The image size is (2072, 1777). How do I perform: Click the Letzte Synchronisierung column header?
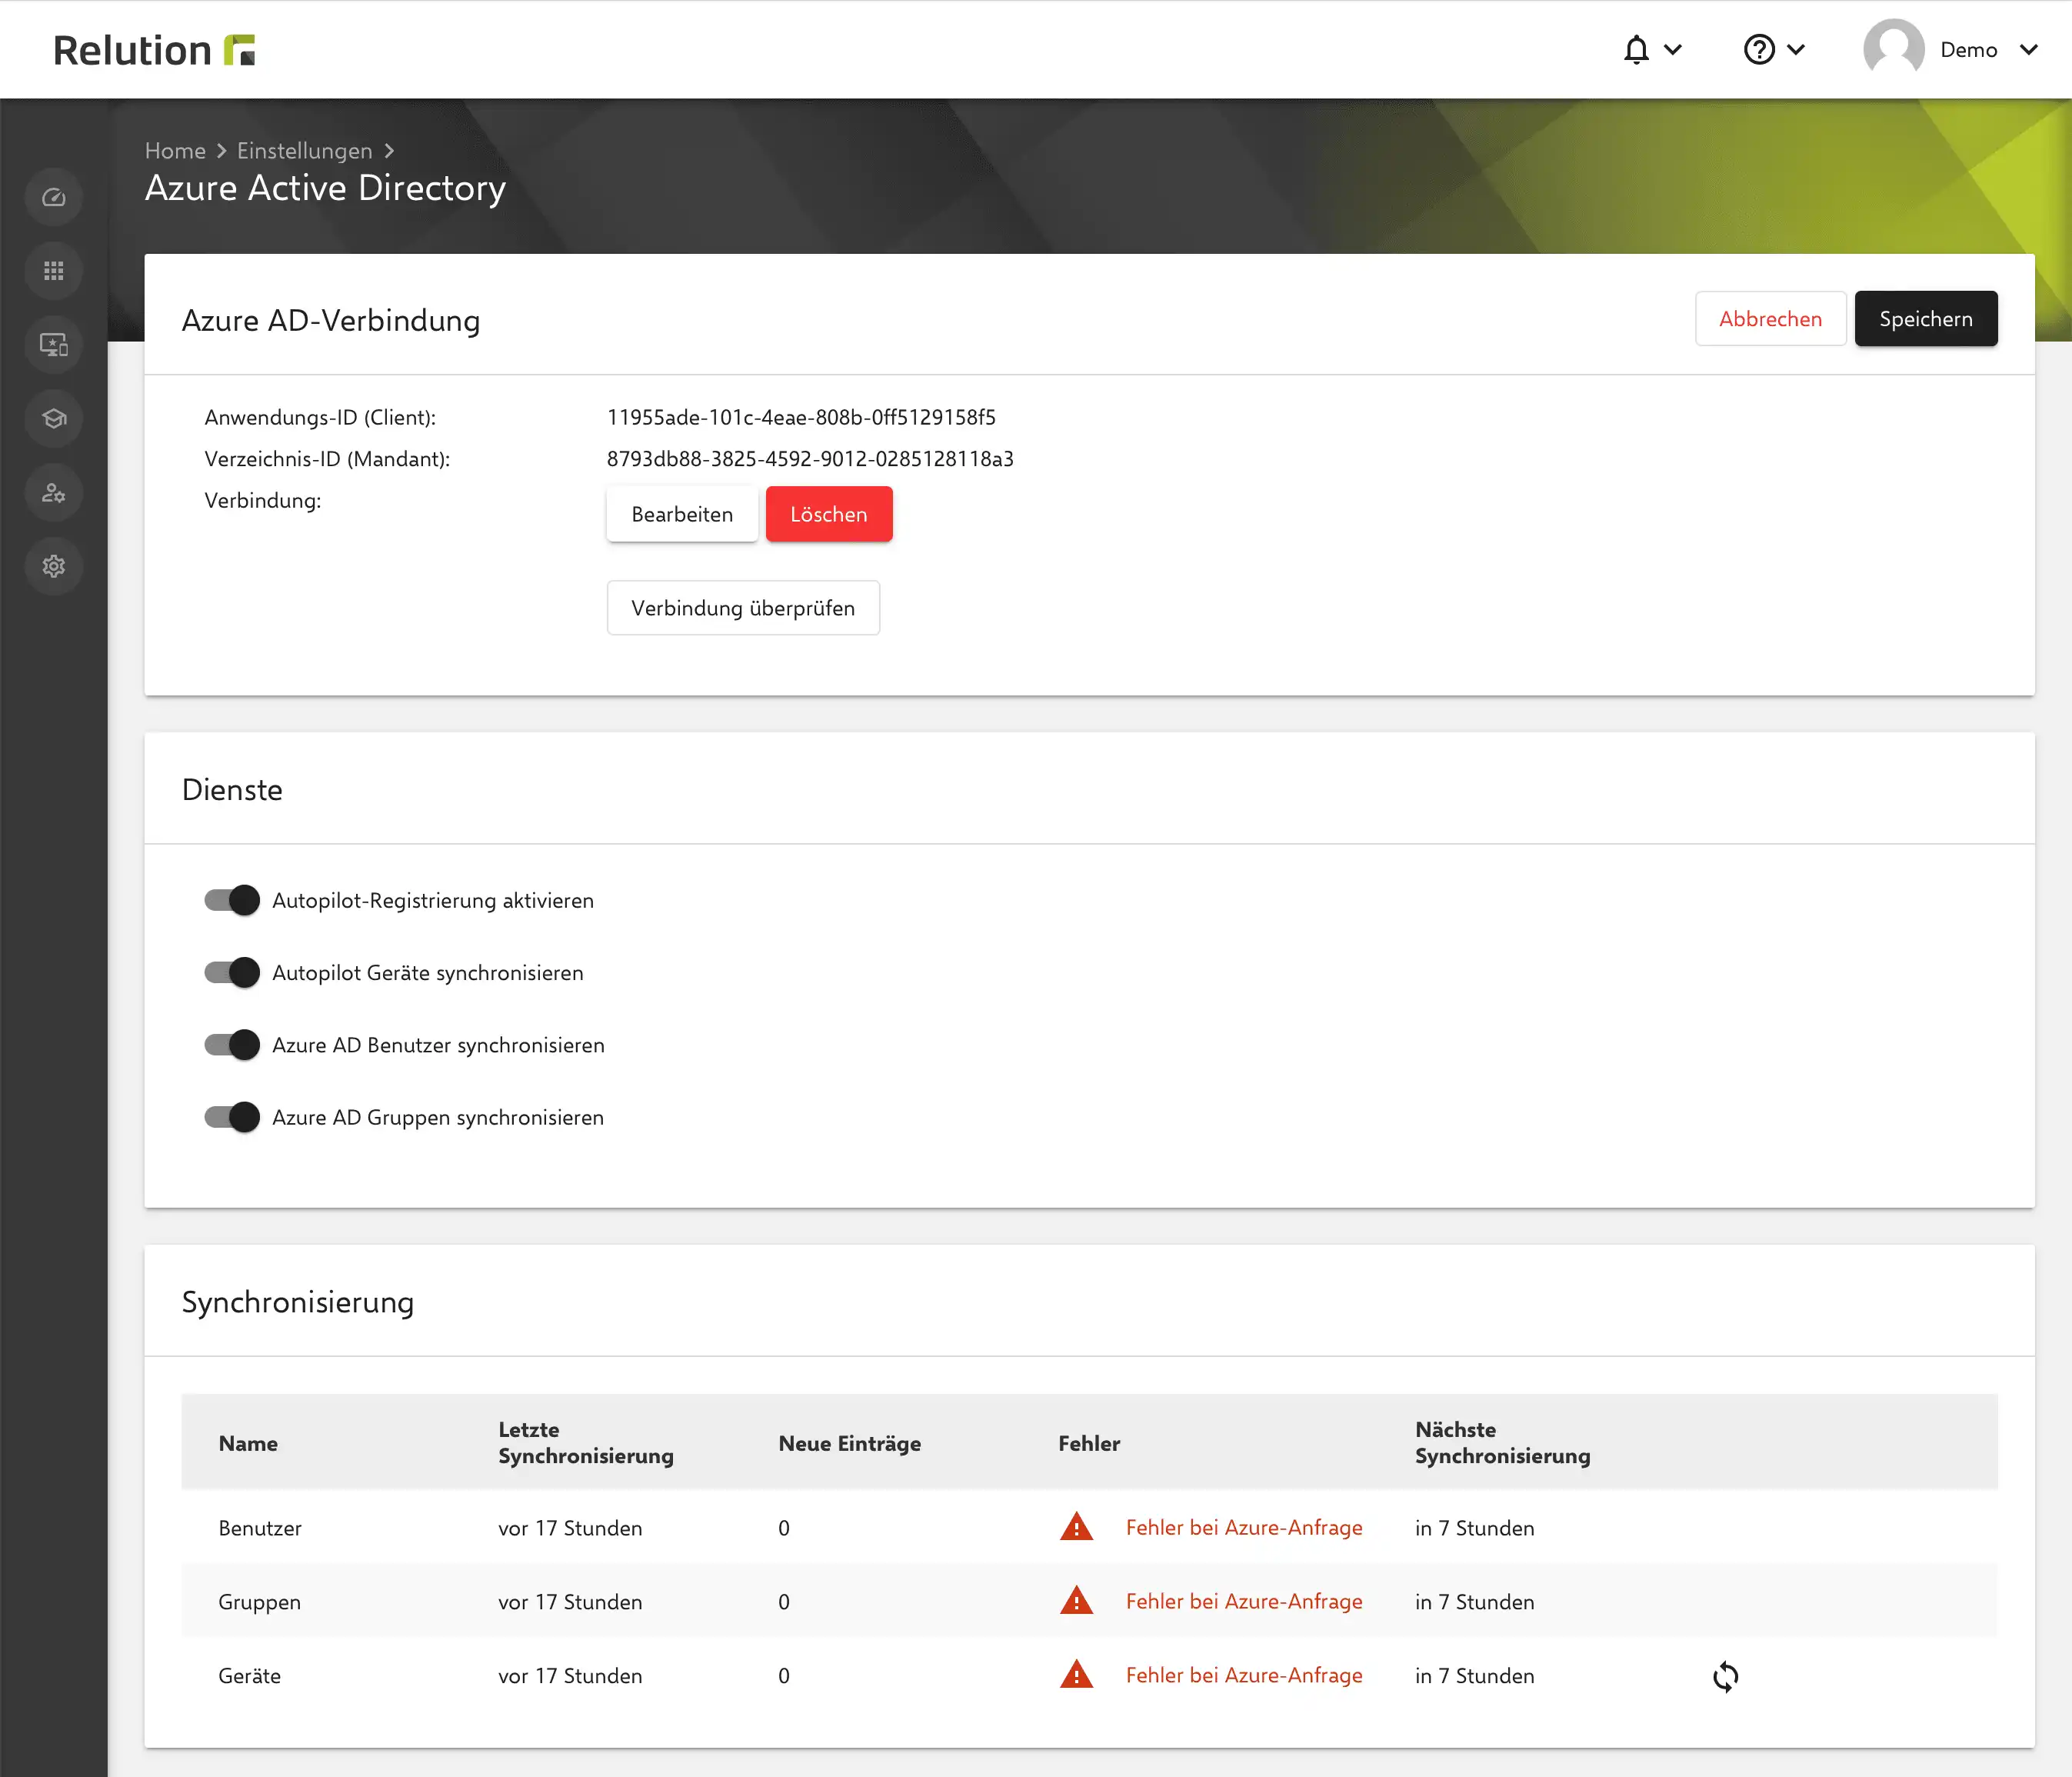(586, 1443)
